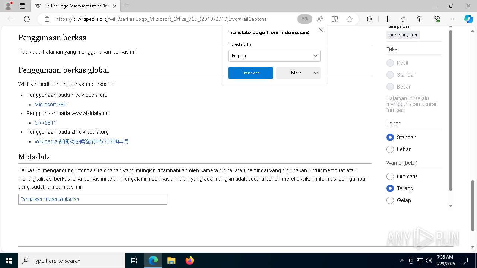The image size is (477, 268).
Task: Click the Translate button
Action: (251, 73)
